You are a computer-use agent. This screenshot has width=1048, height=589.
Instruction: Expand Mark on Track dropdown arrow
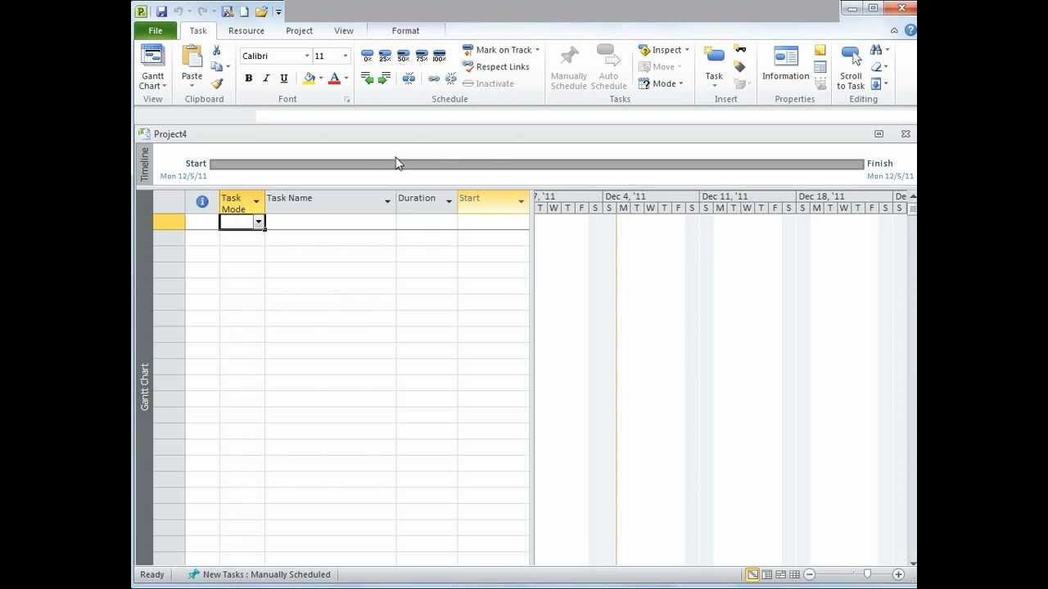537,50
